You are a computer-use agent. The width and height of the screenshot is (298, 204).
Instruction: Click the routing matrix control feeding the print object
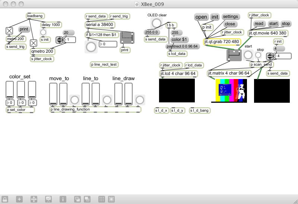tap(127, 38)
